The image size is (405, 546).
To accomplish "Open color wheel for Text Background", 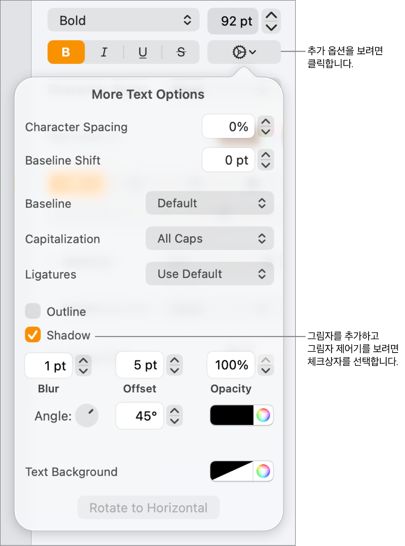I will coord(263,471).
